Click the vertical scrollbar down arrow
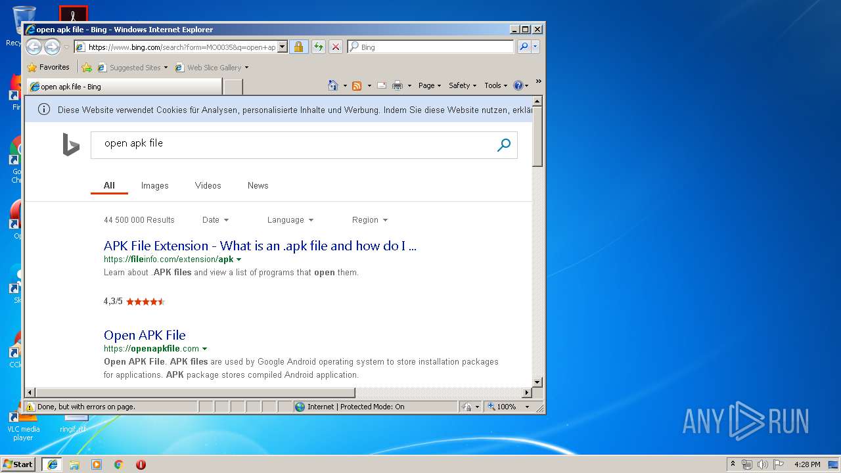The height and width of the screenshot is (473, 841). click(x=537, y=382)
